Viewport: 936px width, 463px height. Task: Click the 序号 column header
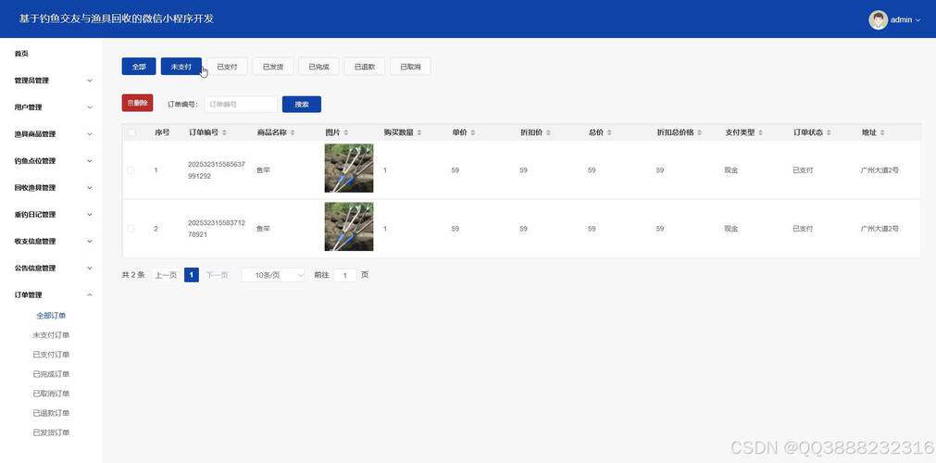point(162,132)
